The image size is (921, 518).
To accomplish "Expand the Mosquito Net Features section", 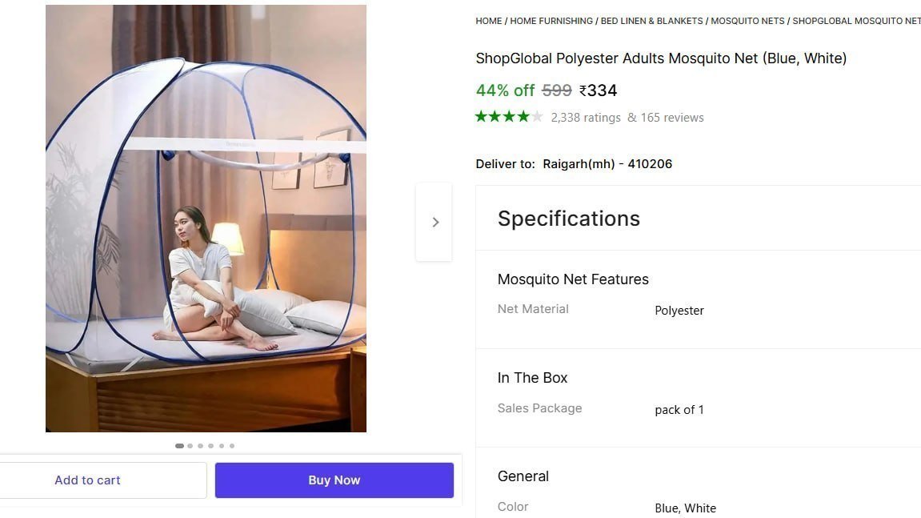I will coord(573,279).
